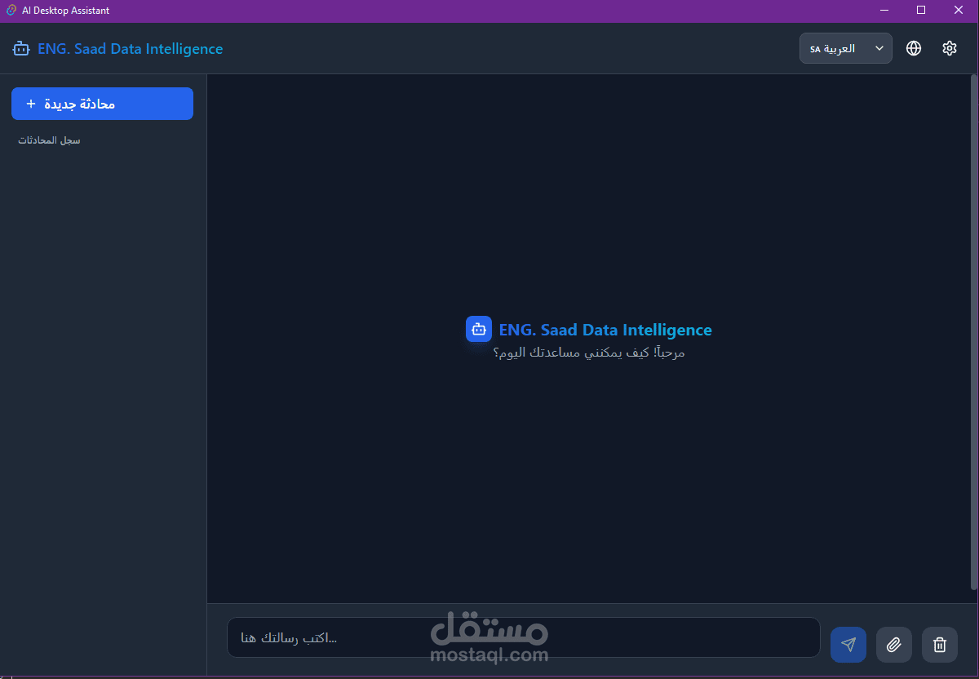Click the robot icon in the welcome message
979x679 pixels.
479,329
